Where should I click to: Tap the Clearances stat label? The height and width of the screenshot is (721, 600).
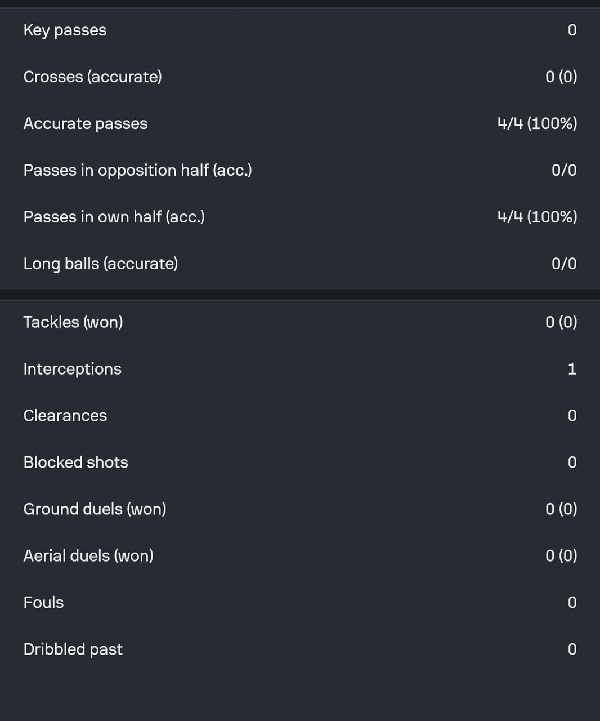coord(65,416)
